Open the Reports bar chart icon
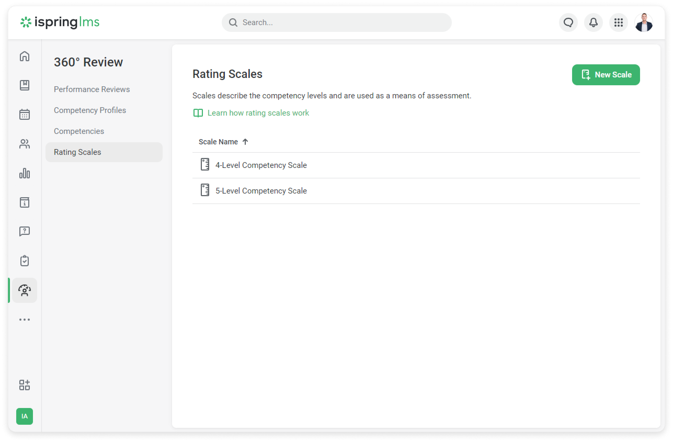The height and width of the screenshot is (442, 673). tap(25, 173)
